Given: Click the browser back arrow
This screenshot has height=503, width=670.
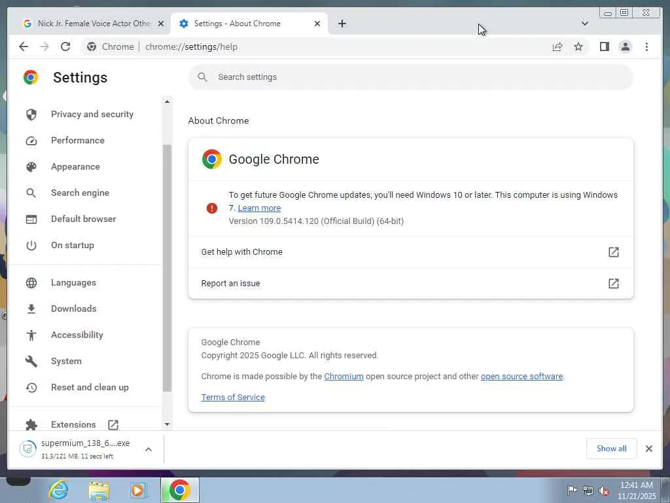Looking at the screenshot, I should point(24,47).
